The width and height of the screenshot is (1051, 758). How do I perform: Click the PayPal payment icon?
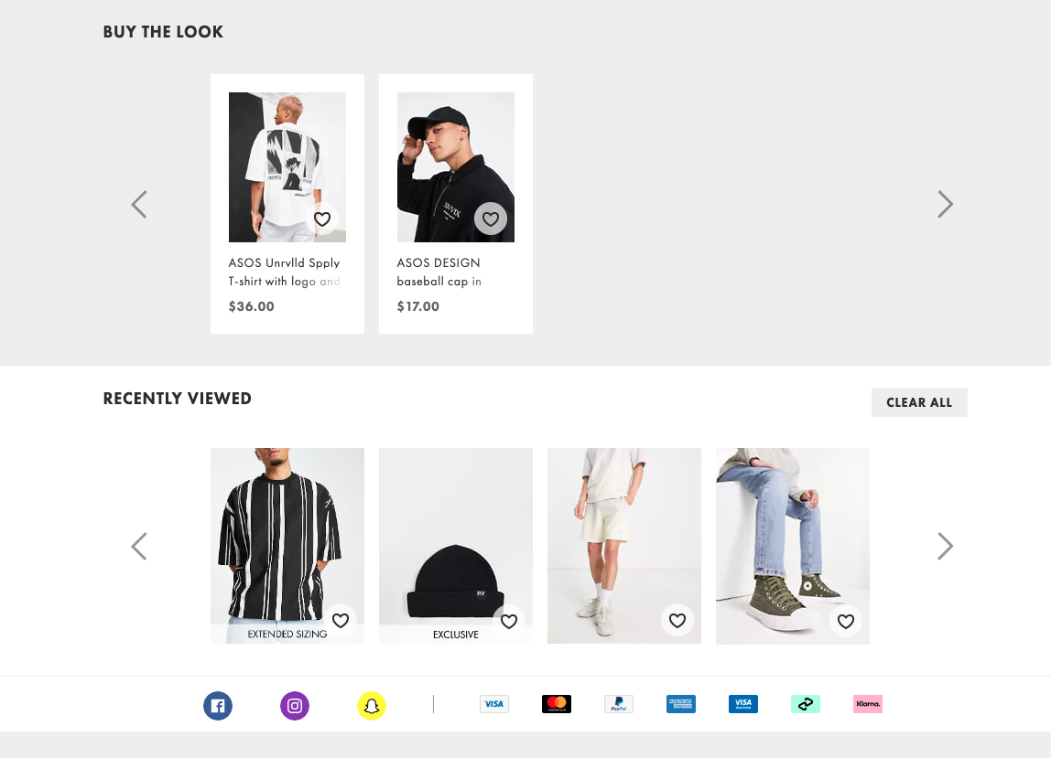click(x=619, y=704)
